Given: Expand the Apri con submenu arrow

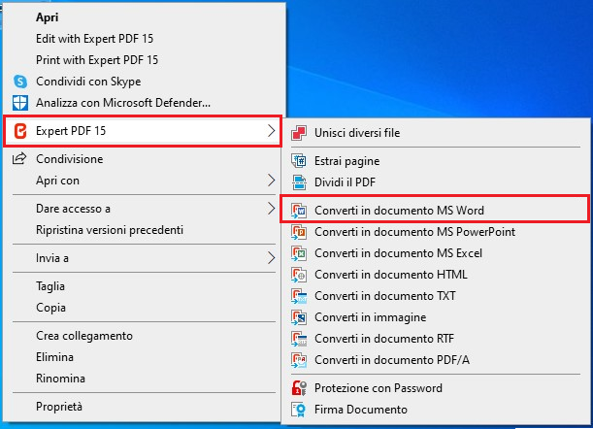Looking at the screenshot, I should 271,181.
